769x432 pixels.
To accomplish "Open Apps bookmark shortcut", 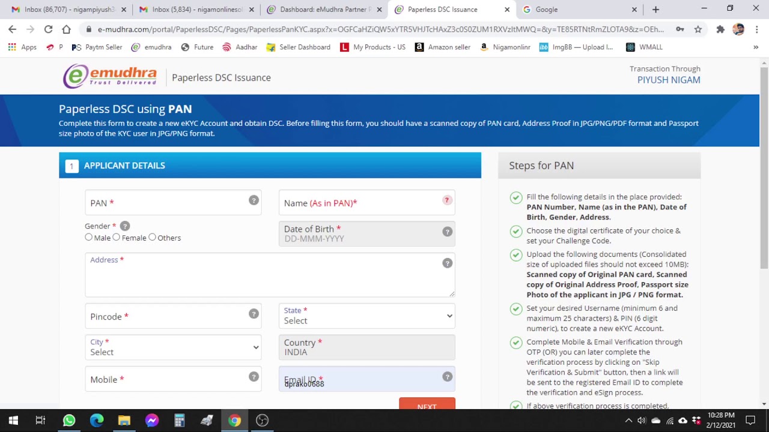I will pos(23,47).
